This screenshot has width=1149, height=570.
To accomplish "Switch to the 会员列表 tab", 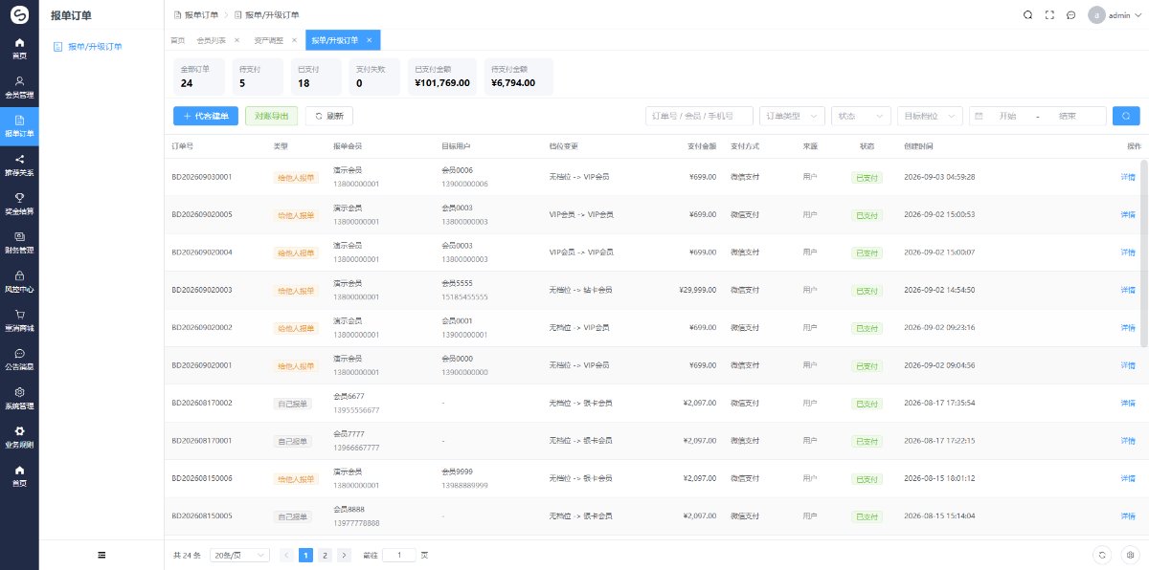I will click(211, 40).
